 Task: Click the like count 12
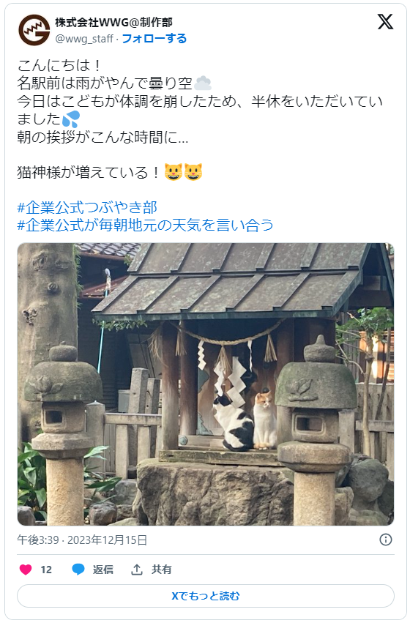tap(46, 570)
